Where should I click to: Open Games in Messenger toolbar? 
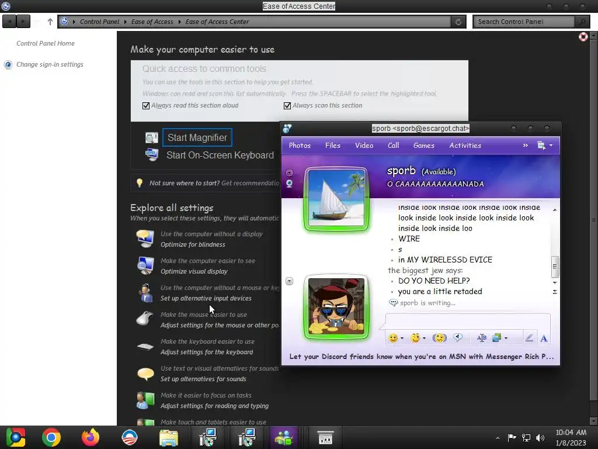tap(424, 146)
